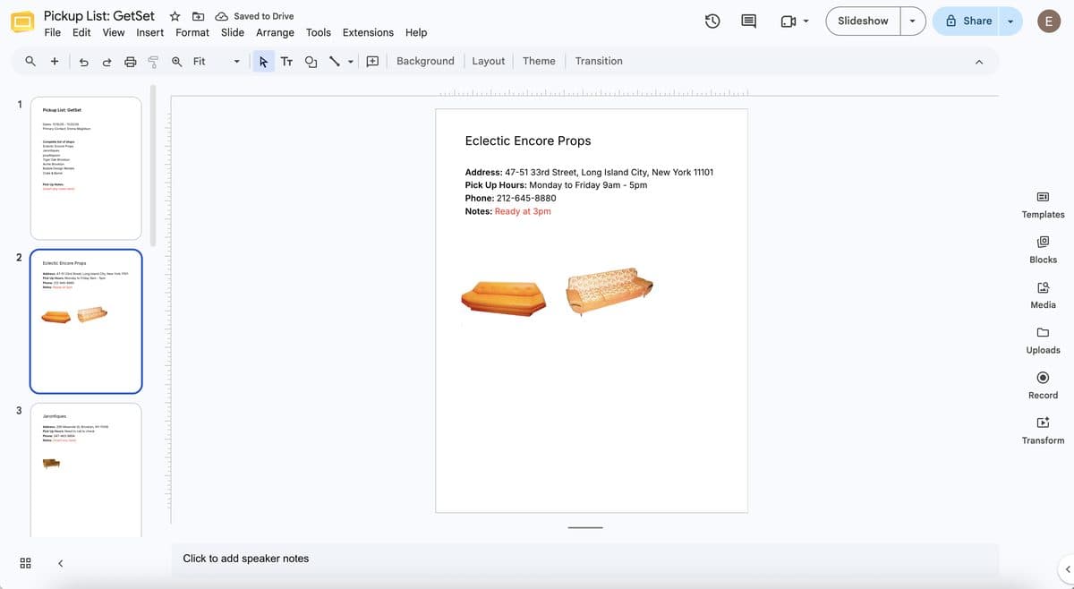Click the add comment toolbar icon
The width and height of the screenshot is (1074, 589).
372,61
